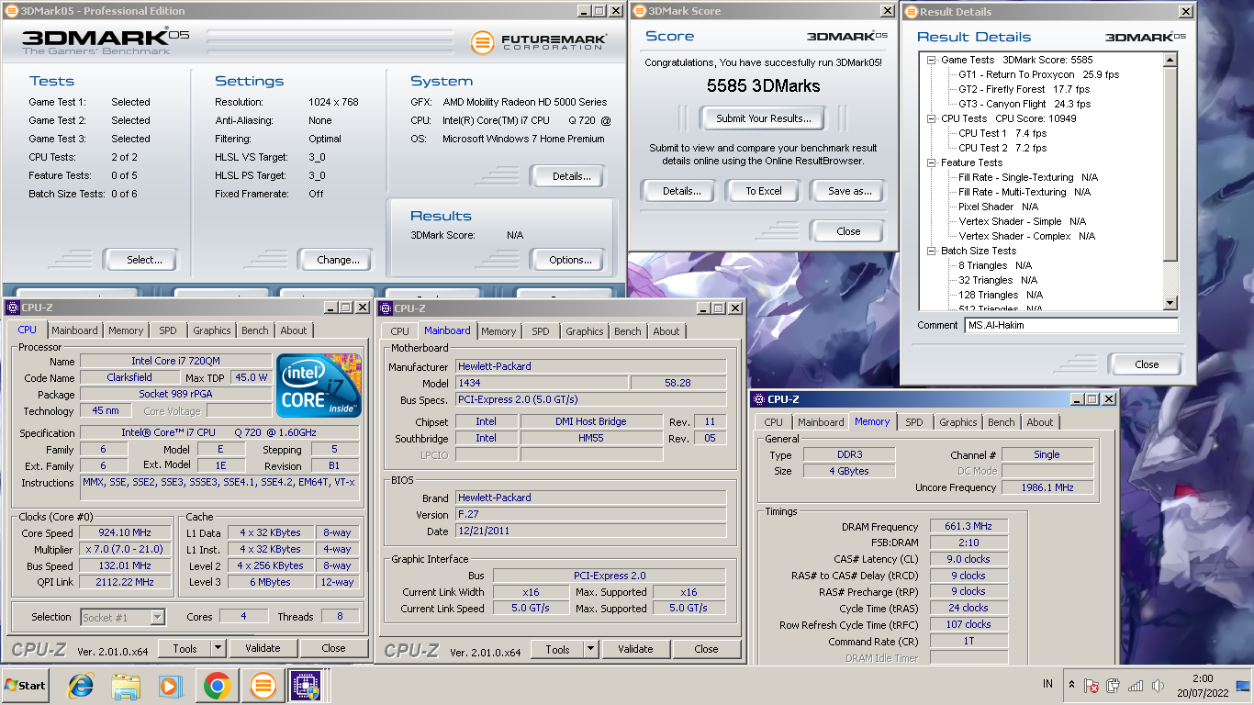Screen dimensions: 1254x705
Task: Launch Windows Media Player from taskbar
Action: [x=171, y=686]
